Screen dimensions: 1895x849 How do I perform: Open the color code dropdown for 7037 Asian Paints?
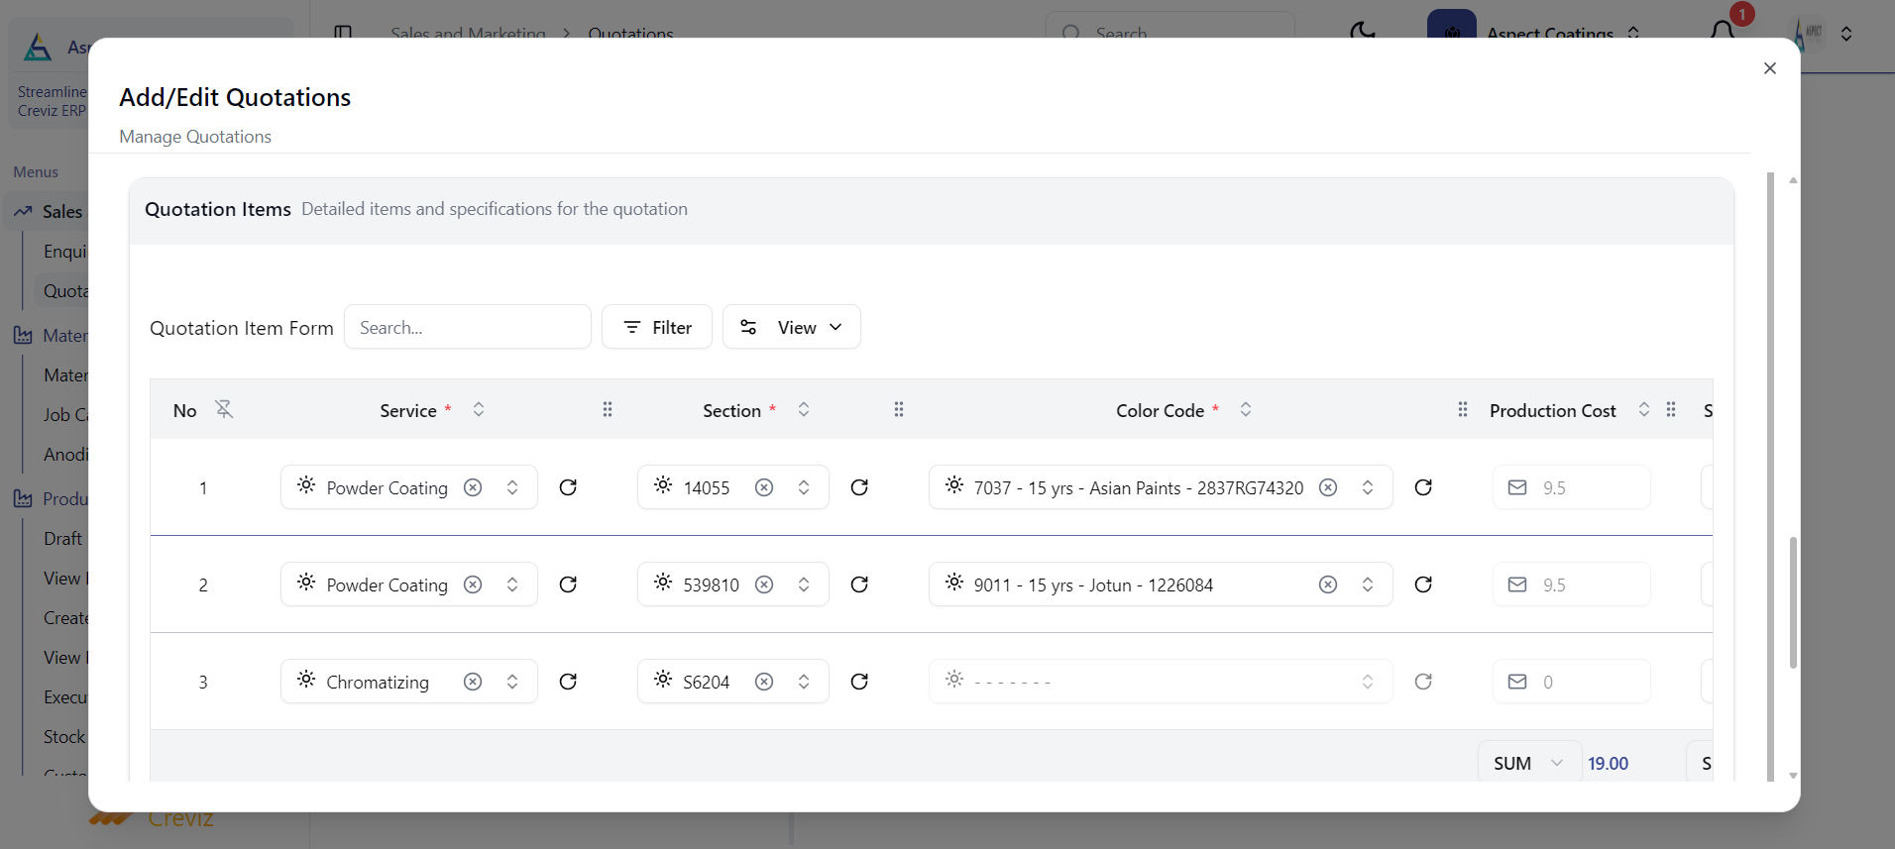pyautogui.click(x=1368, y=487)
